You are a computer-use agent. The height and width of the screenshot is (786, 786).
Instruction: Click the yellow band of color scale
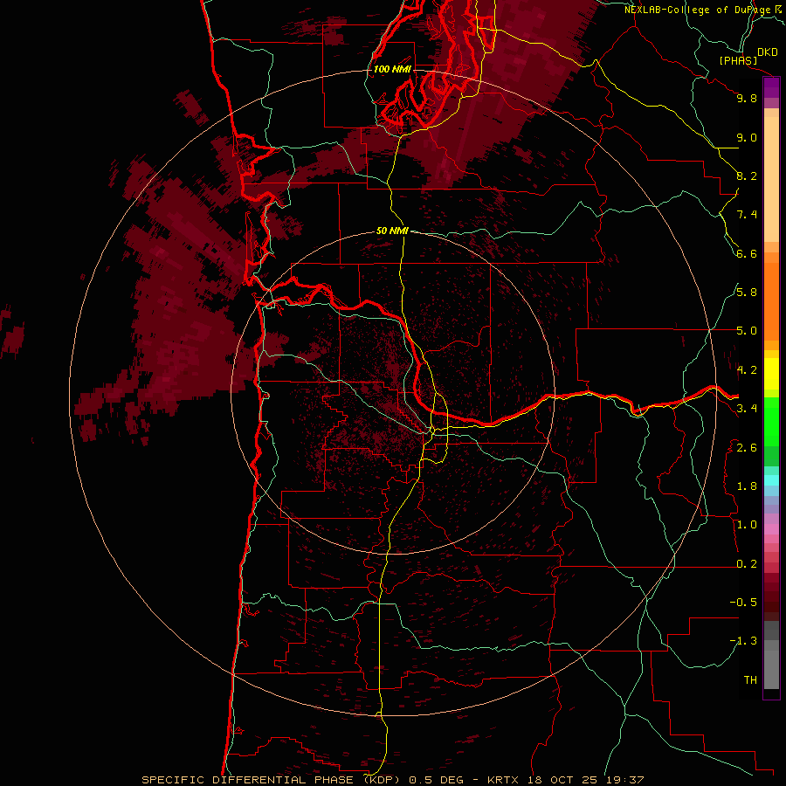(771, 374)
